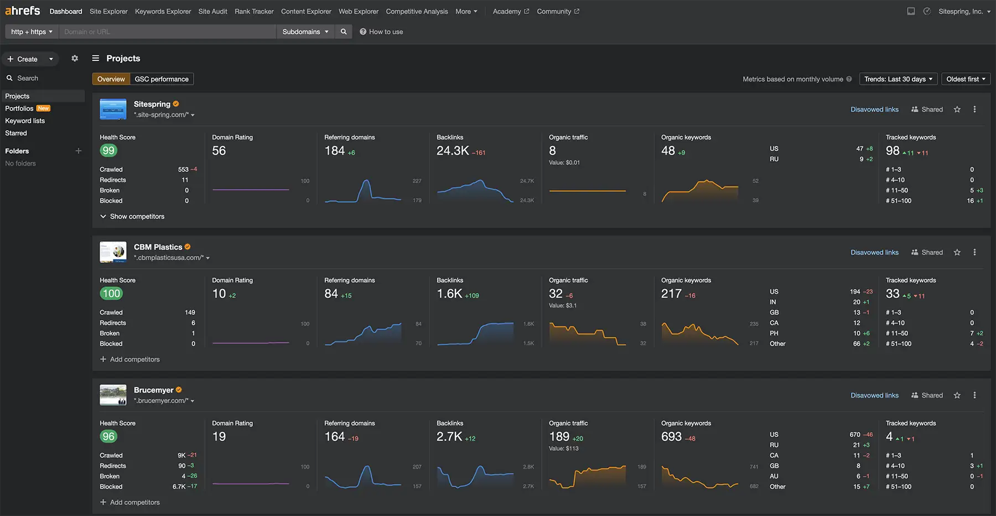Expand the *.cbmplasticsusa.com/* scope dropdown
Image resolution: width=996 pixels, height=516 pixels.
pos(172,258)
